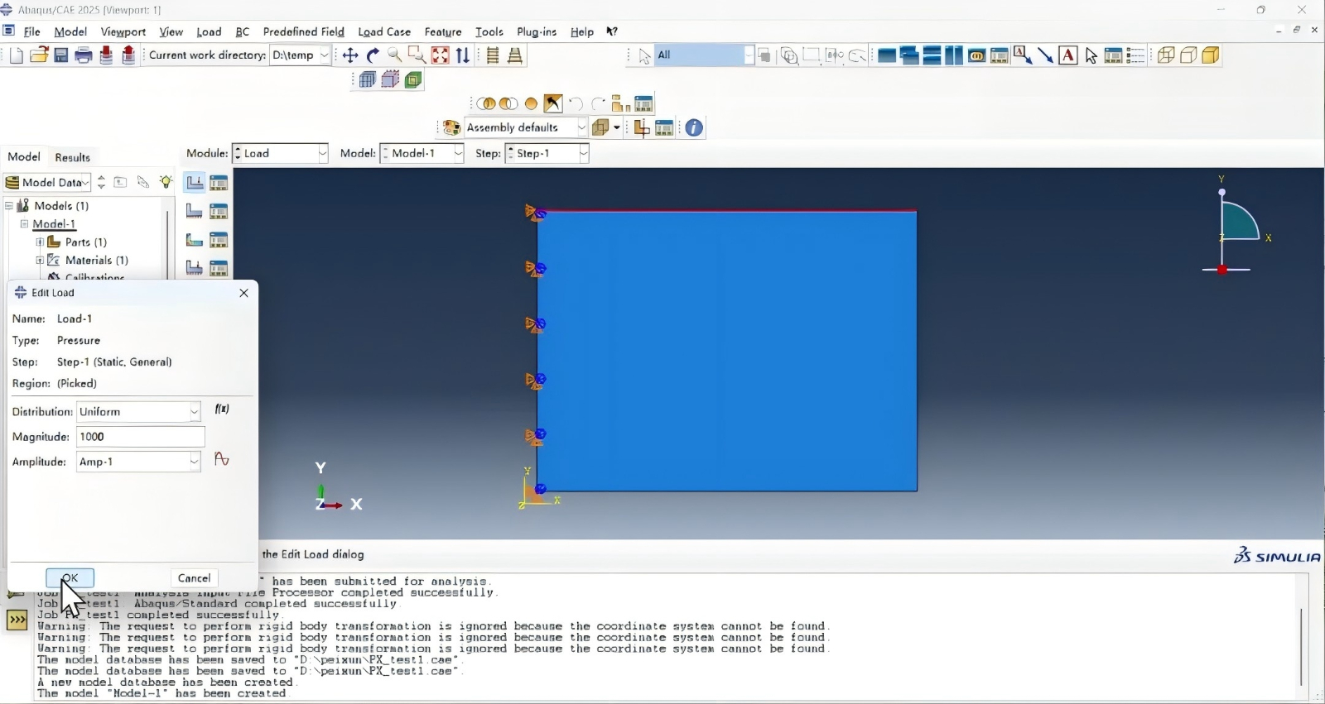This screenshot has height=704, width=1325.
Task: Click the Save Model Database icon
Action: coord(61,55)
